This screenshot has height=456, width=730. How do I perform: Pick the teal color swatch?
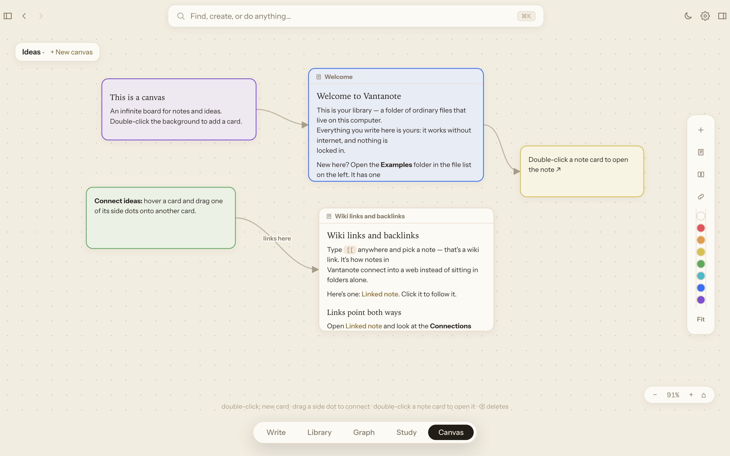click(701, 276)
